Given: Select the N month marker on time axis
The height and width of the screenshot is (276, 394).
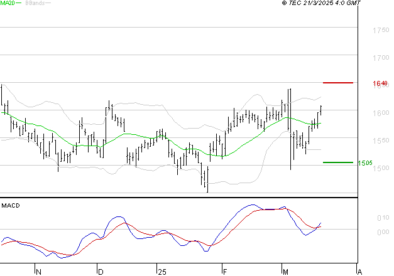Looking at the screenshot, I should point(38,272).
